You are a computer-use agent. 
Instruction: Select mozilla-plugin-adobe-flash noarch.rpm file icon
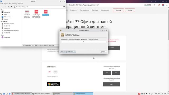(36, 12)
